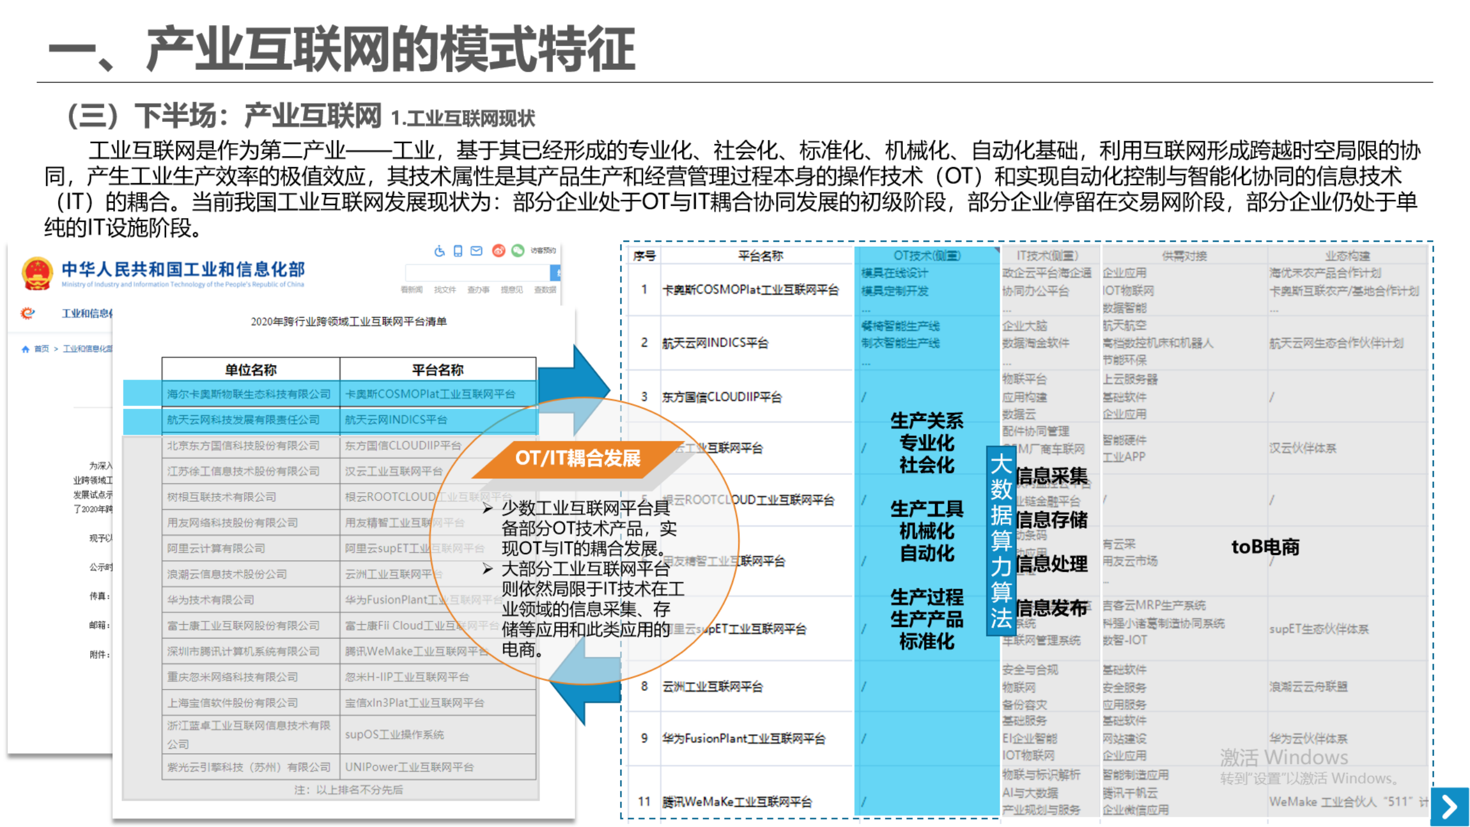Viewport: 1470px width, 827px height.
Task: Click the 序号 column header in right table
Action: pyautogui.click(x=644, y=256)
